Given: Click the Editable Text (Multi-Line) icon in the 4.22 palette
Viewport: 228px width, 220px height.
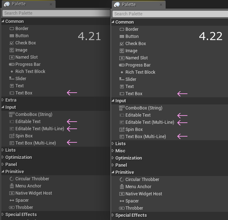Looking at the screenshot, I should coord(122,122).
